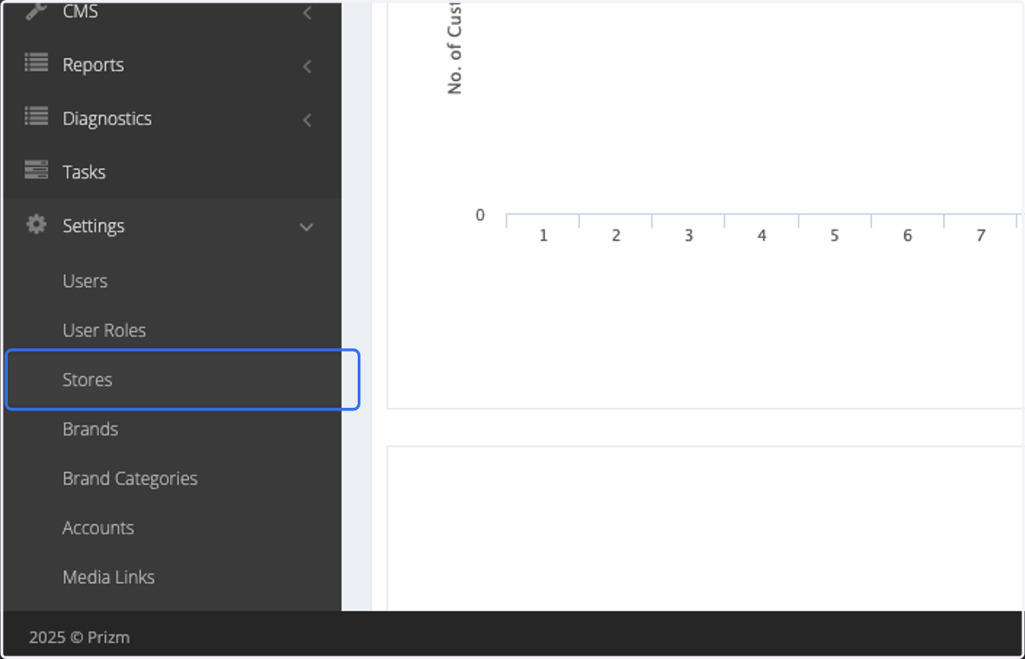Click the Settings gear icon
Screen dimensions: 1025x659
[36, 225]
